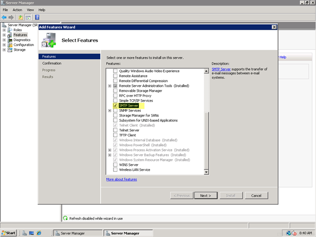
Task: Expand the Diagnostics tree node
Action: tap(4, 40)
